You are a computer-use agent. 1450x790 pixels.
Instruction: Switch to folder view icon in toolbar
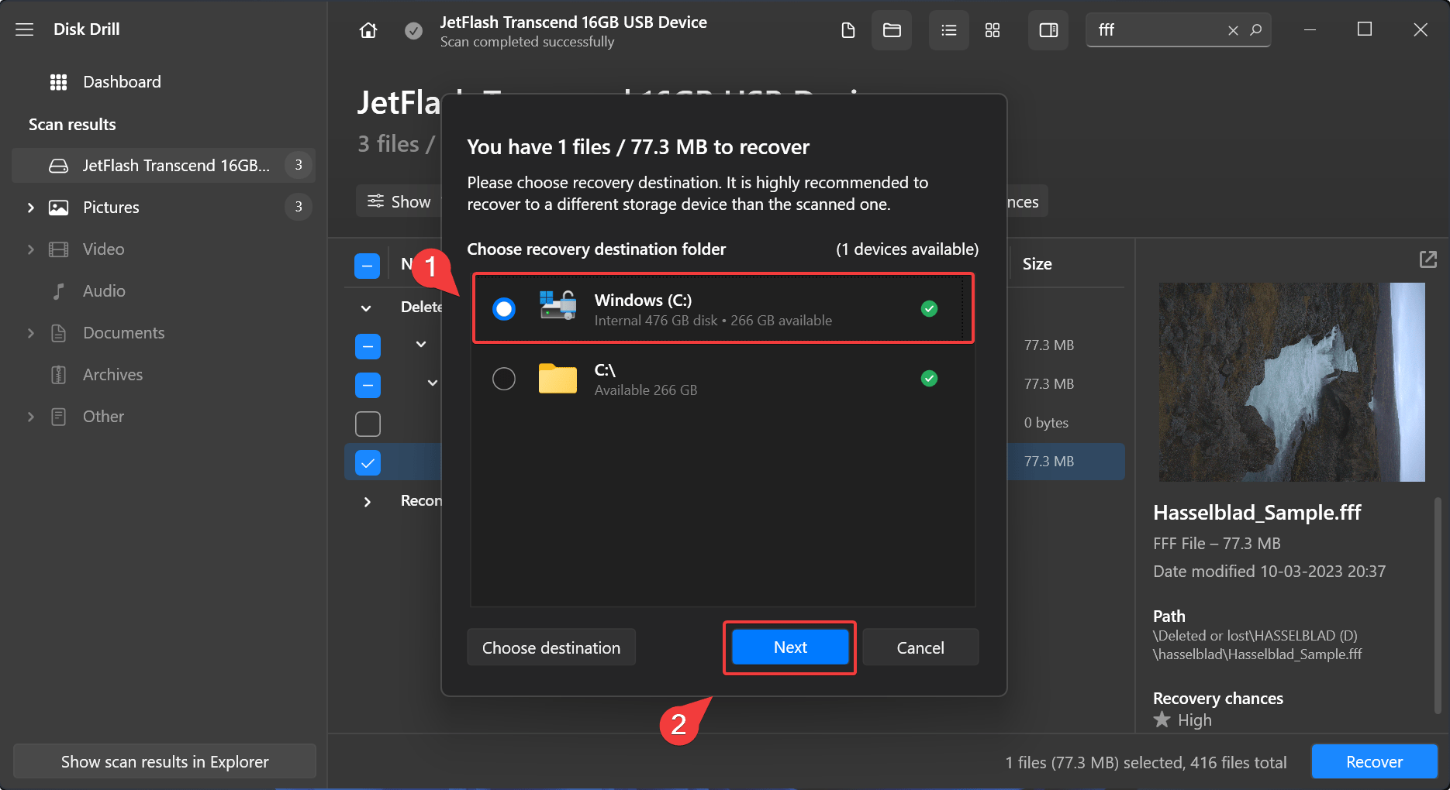[x=892, y=30]
